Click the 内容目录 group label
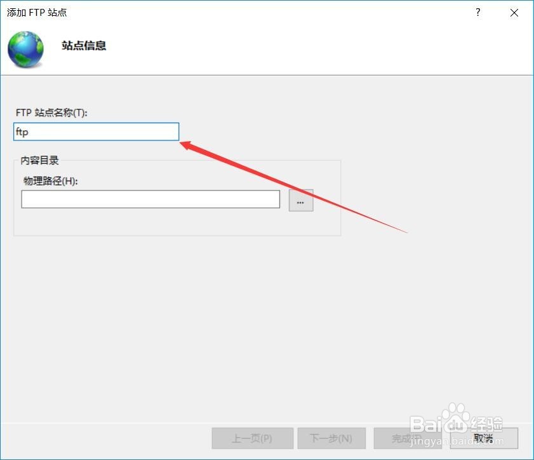 pyautogui.click(x=39, y=160)
